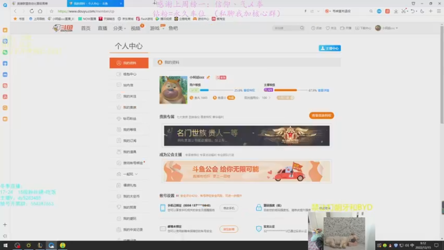Expand the user avatar account dropdown

point(386,28)
